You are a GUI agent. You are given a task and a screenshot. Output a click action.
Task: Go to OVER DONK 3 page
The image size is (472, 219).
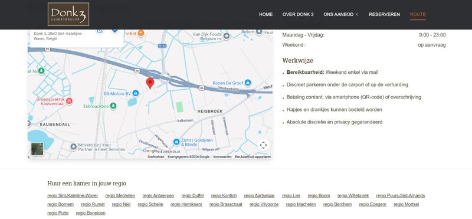click(x=298, y=14)
